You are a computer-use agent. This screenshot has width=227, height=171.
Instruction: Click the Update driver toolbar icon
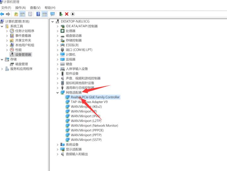[61, 14]
